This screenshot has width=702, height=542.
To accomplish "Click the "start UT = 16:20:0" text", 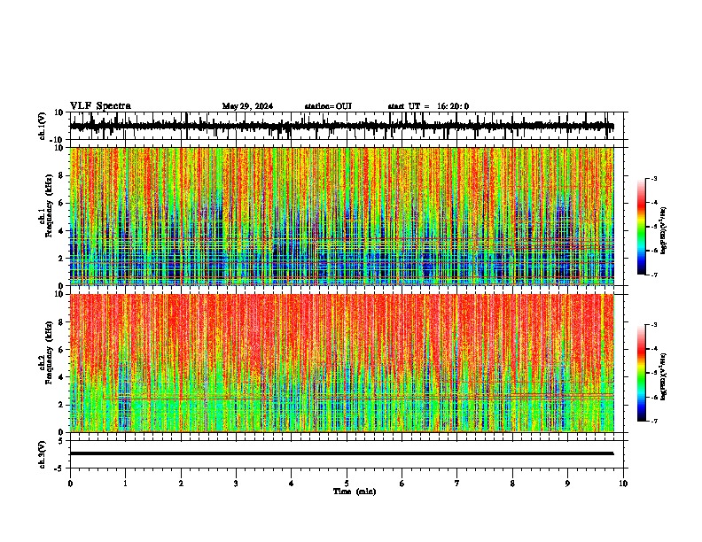I will 428,106.
